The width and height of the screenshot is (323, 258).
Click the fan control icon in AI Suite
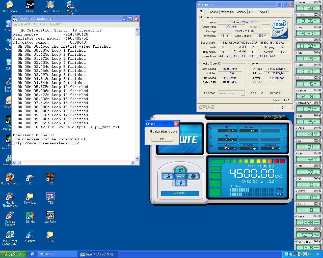point(193,176)
